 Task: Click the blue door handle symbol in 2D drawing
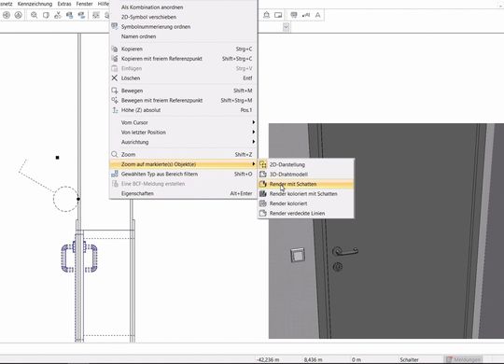[x=79, y=258]
